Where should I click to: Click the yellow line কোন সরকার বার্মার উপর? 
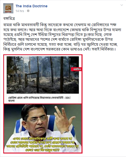coord(43,142)
